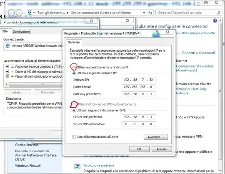Expand the double chevron at breadcrumb start
This screenshot has height=174, width=225.
point(35,13)
